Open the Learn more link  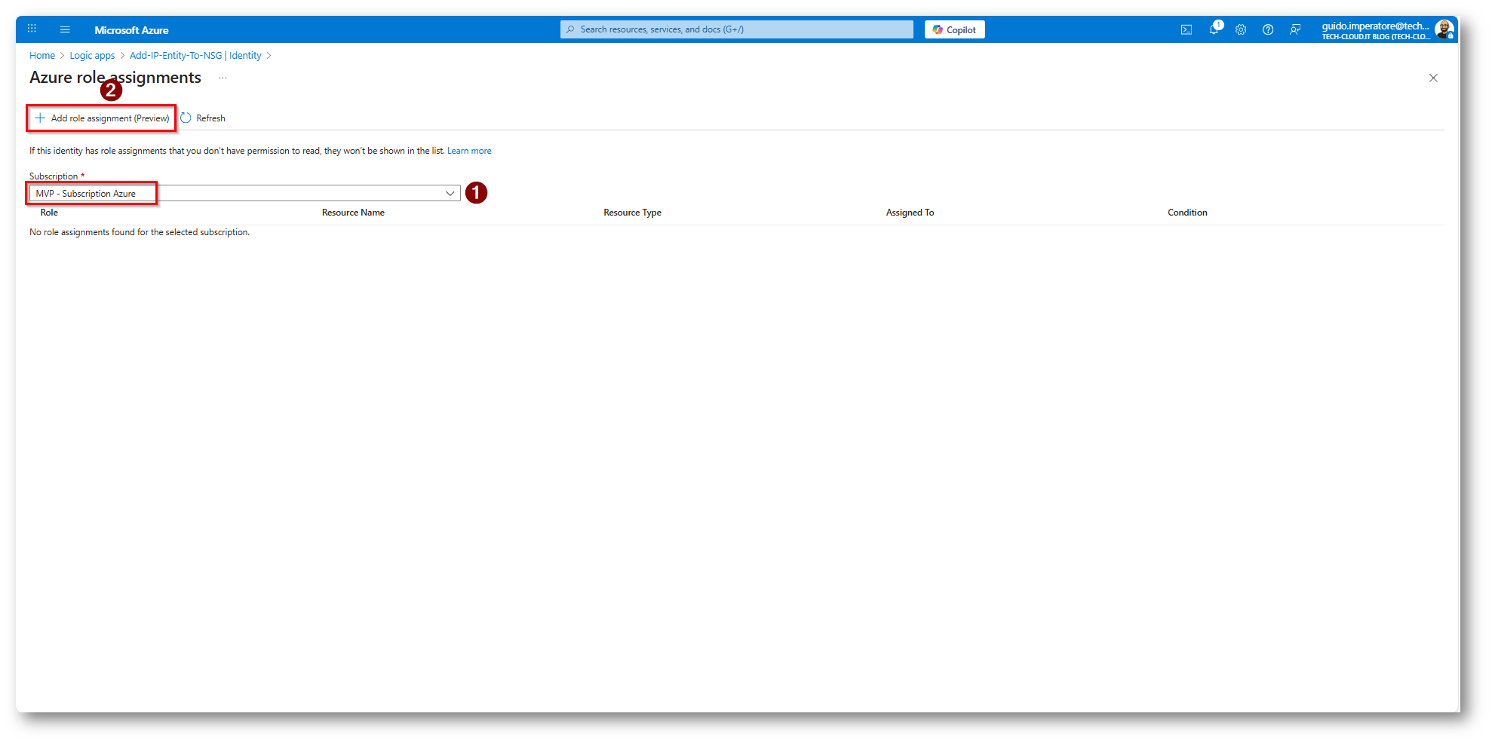469,151
